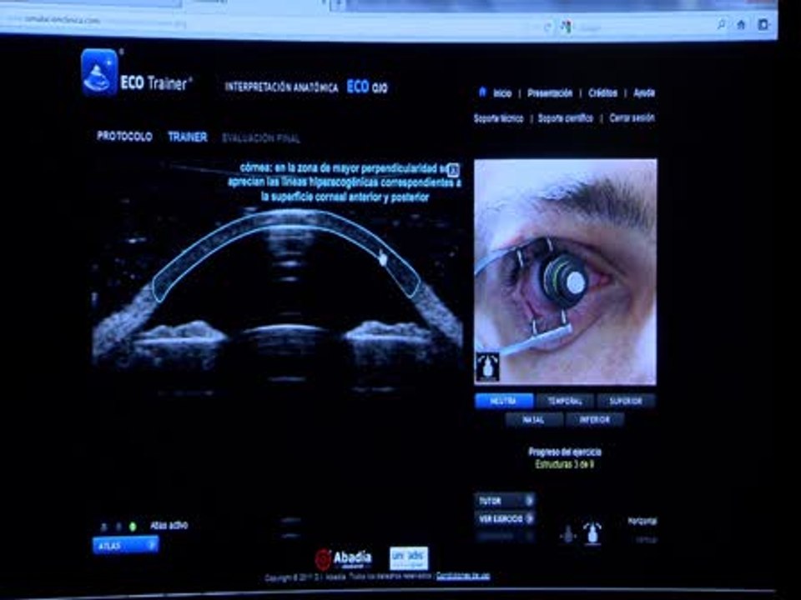Image resolution: width=801 pixels, height=600 pixels.
Task: Select the NASAL gaze position
Action: click(534, 420)
